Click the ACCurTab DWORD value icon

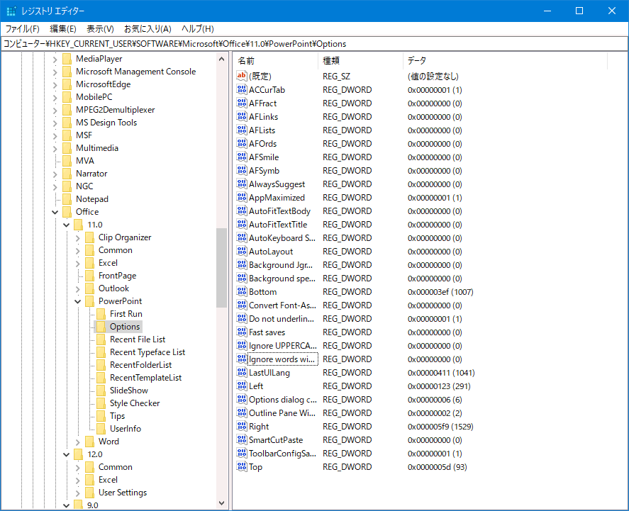click(242, 90)
